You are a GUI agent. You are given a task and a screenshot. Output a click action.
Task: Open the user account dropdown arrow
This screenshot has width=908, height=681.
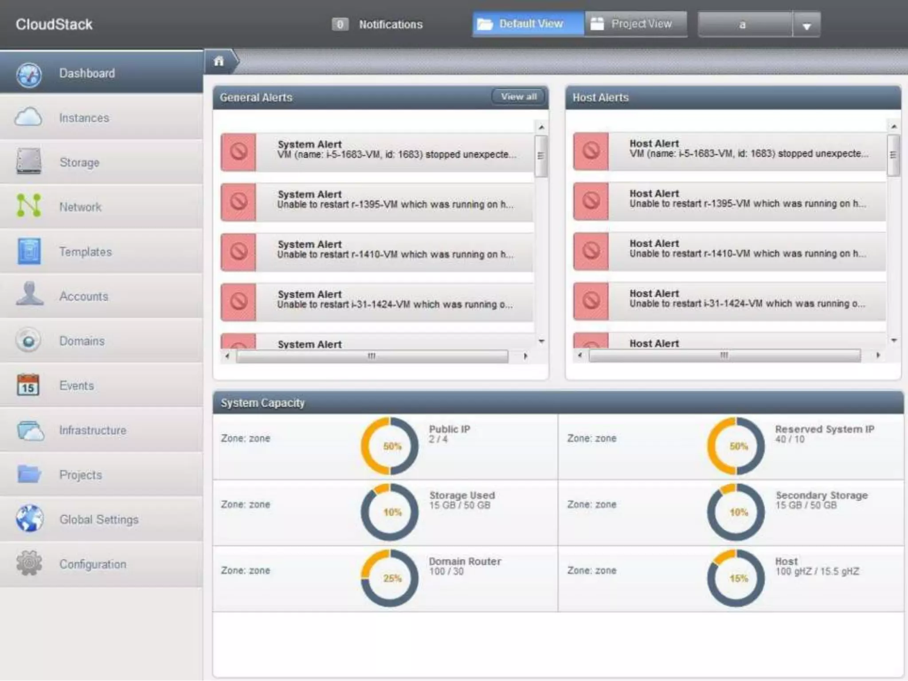click(806, 25)
